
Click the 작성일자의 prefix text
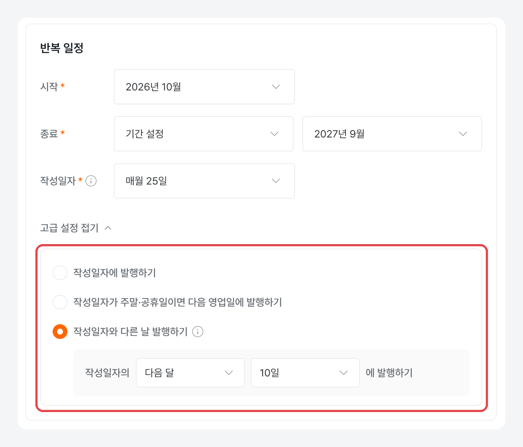(x=107, y=373)
